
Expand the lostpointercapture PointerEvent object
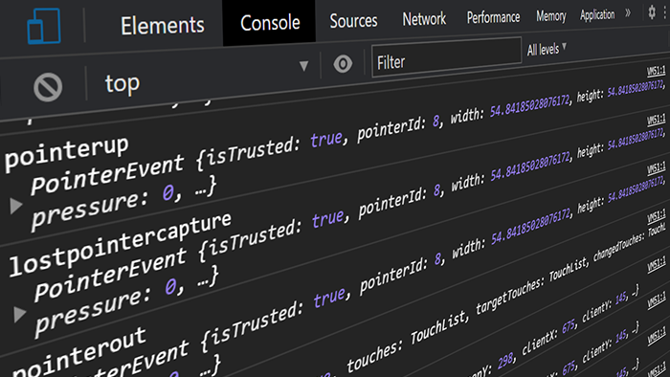click(19, 314)
